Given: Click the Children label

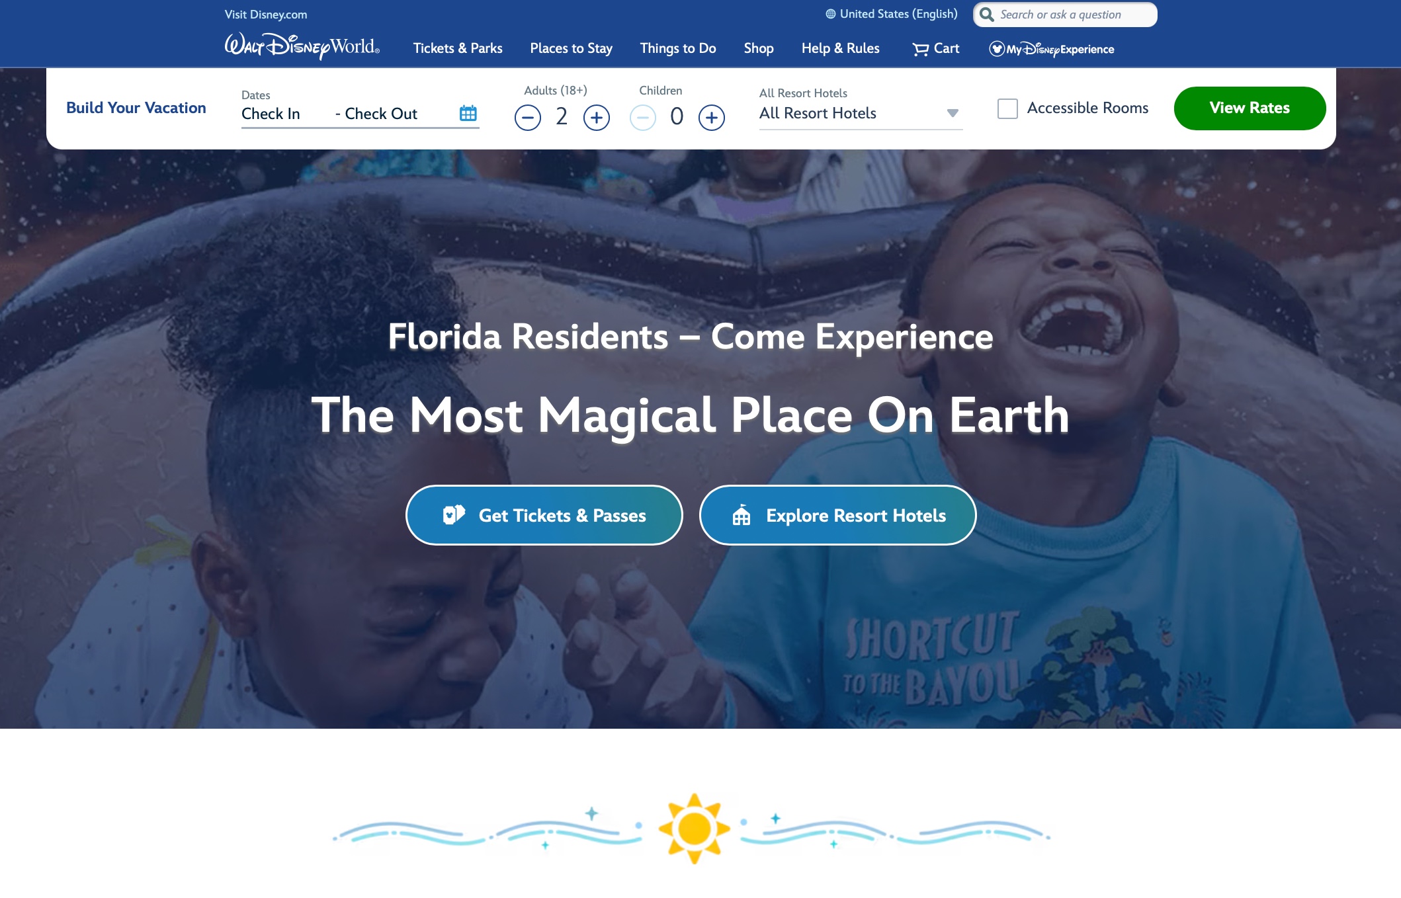Looking at the screenshot, I should click(x=660, y=91).
